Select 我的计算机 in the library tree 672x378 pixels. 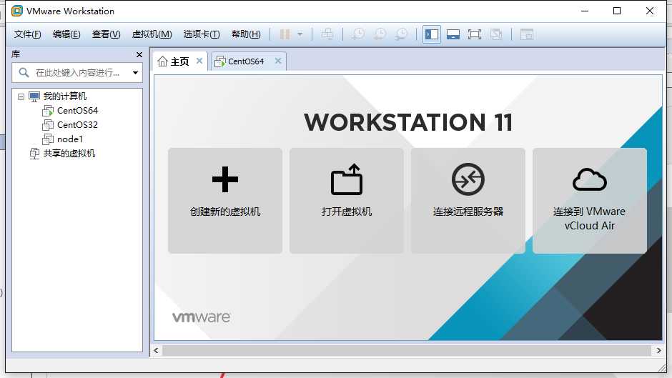click(x=65, y=96)
